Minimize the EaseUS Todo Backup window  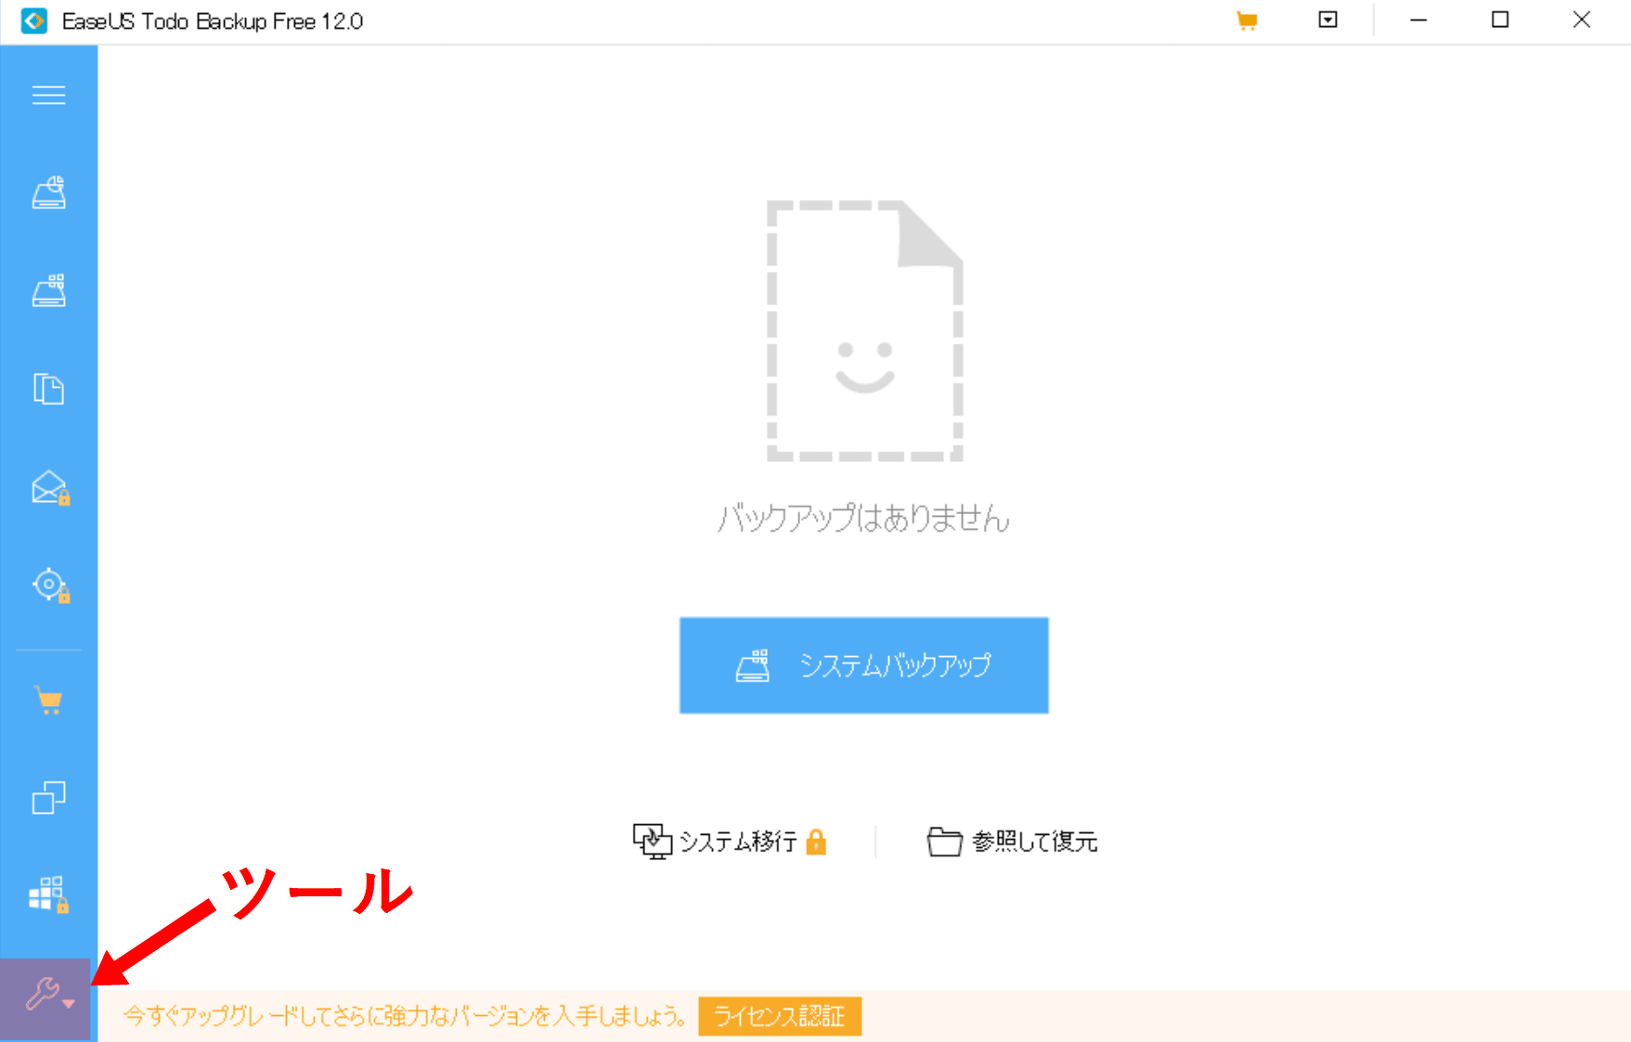[x=1418, y=20]
